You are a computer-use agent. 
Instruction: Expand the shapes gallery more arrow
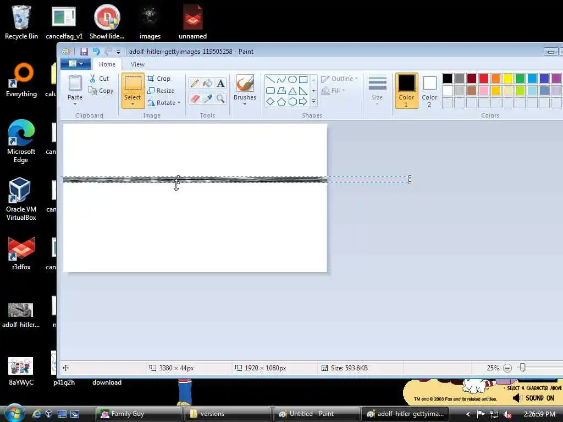(313, 102)
